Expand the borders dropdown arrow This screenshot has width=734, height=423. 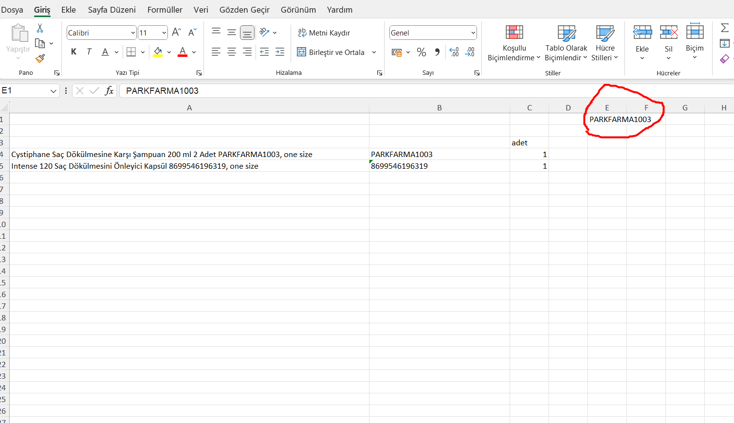coord(143,52)
